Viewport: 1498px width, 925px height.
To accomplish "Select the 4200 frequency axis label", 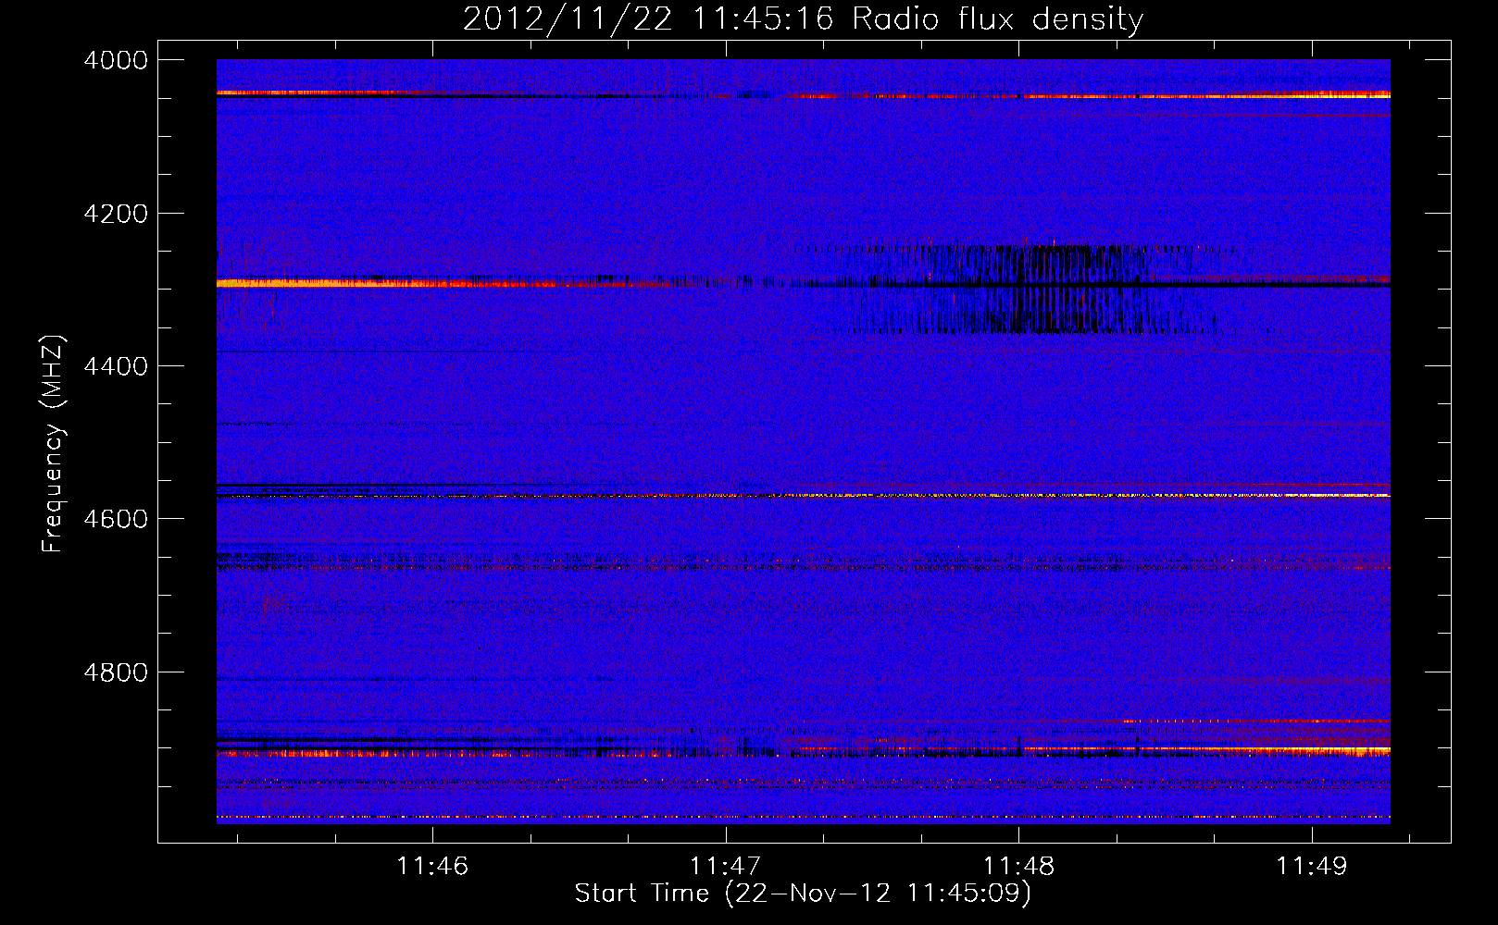I will 116,214.
